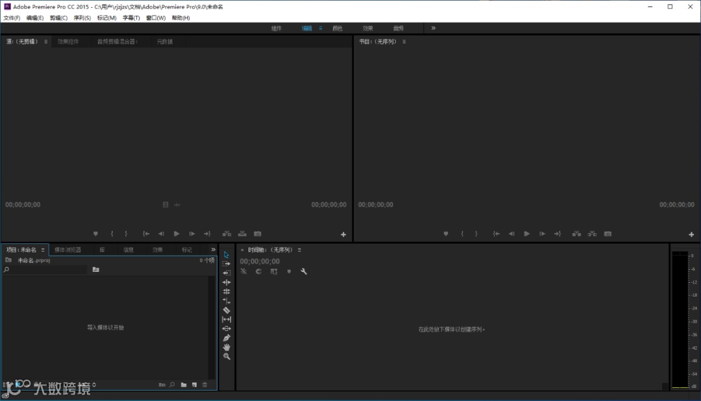The width and height of the screenshot is (701, 401).
Task: Switch to 效果 workspace
Action: [368, 28]
